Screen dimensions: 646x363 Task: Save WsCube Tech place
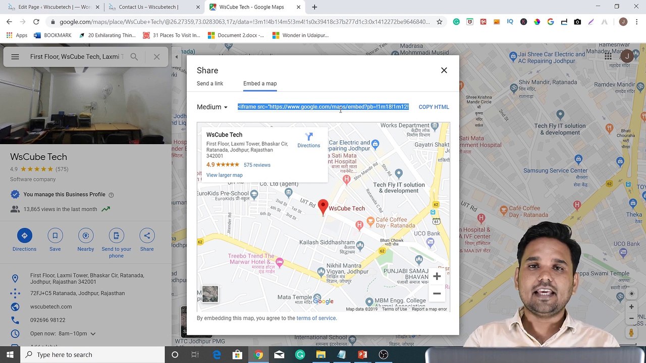[55, 240]
